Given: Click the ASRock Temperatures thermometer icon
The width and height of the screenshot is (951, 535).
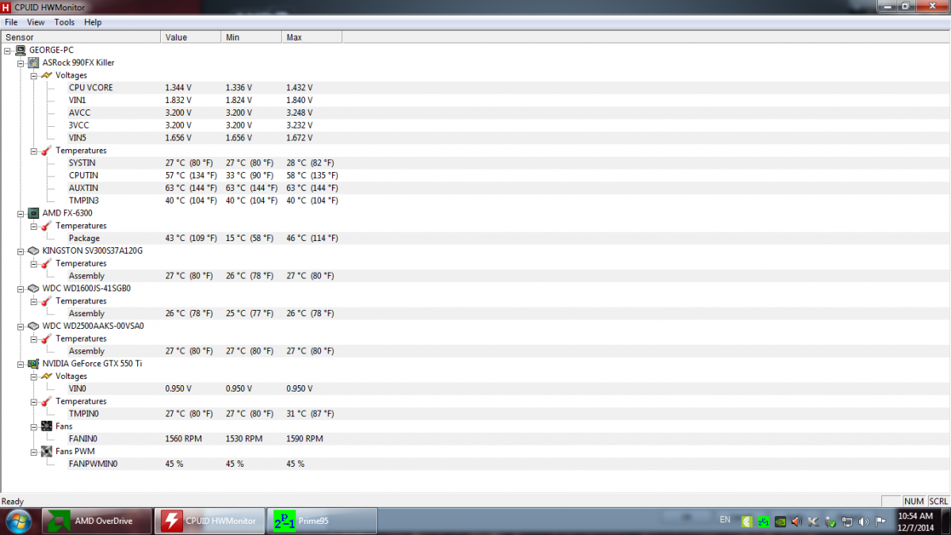Looking at the screenshot, I should click(x=47, y=151).
